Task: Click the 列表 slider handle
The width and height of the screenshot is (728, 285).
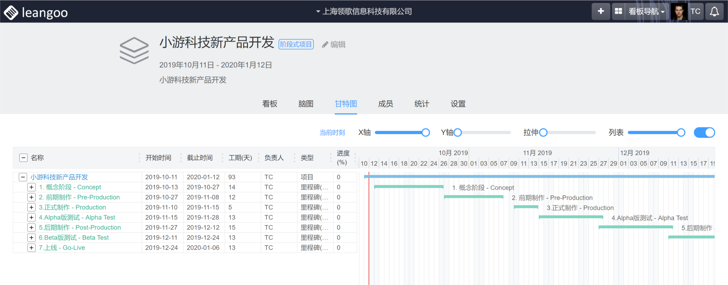Action: (x=681, y=133)
